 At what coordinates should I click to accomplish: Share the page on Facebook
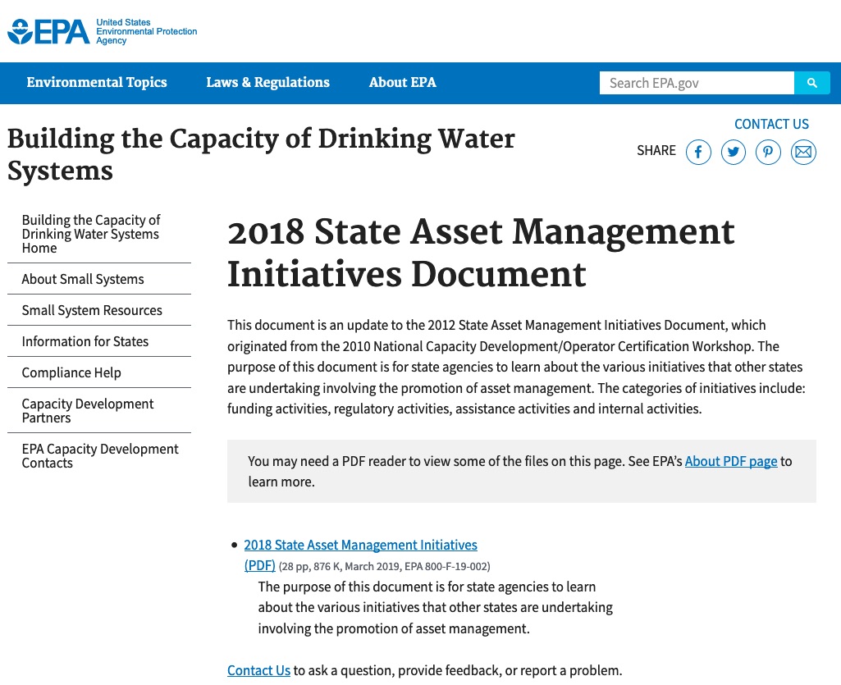pos(698,152)
